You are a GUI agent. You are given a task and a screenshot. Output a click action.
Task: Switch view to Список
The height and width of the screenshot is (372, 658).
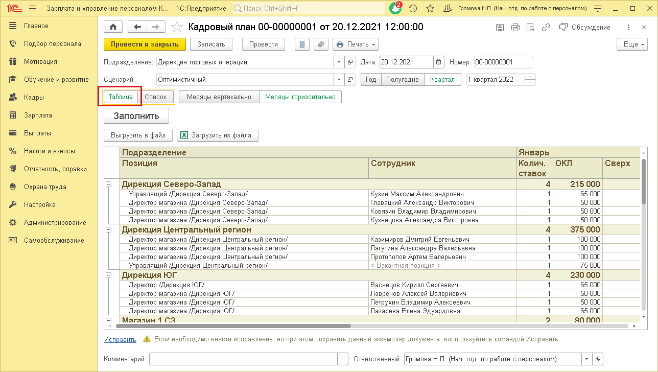click(x=156, y=97)
